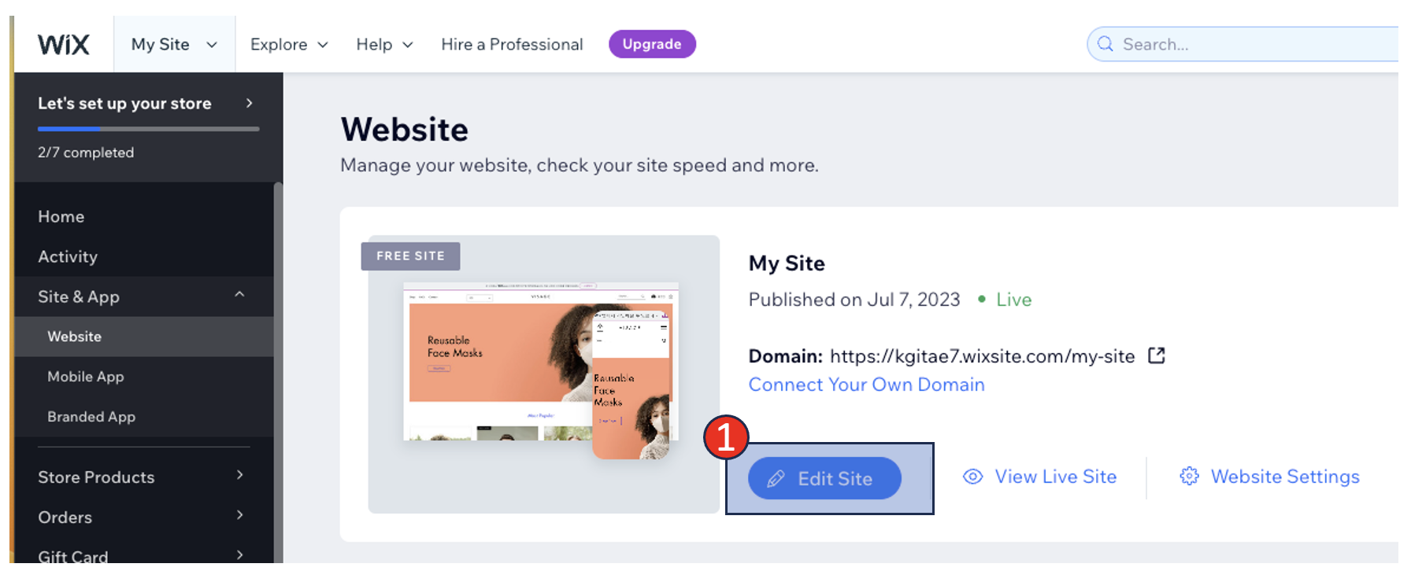Image resolution: width=1411 pixels, height=571 pixels.
Task: Open Mobile App sidebar item
Action: pyautogui.click(x=144, y=377)
